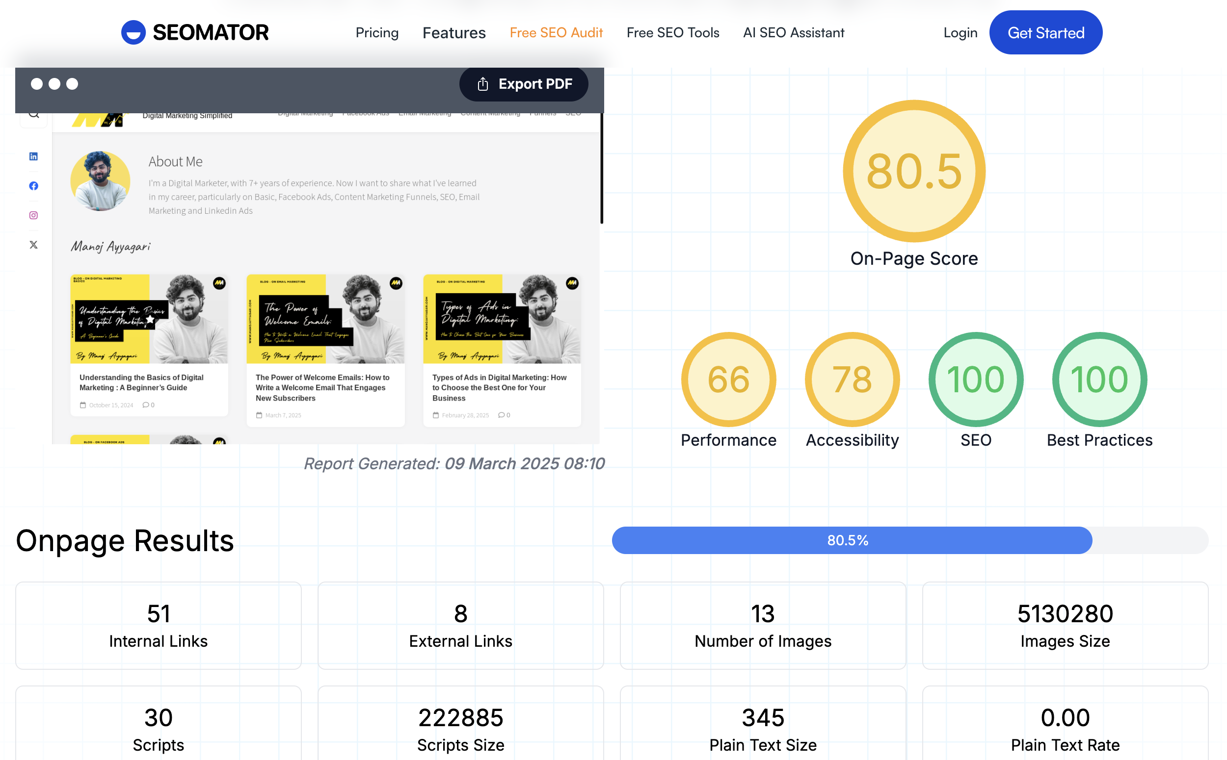Click the Login link

point(960,33)
